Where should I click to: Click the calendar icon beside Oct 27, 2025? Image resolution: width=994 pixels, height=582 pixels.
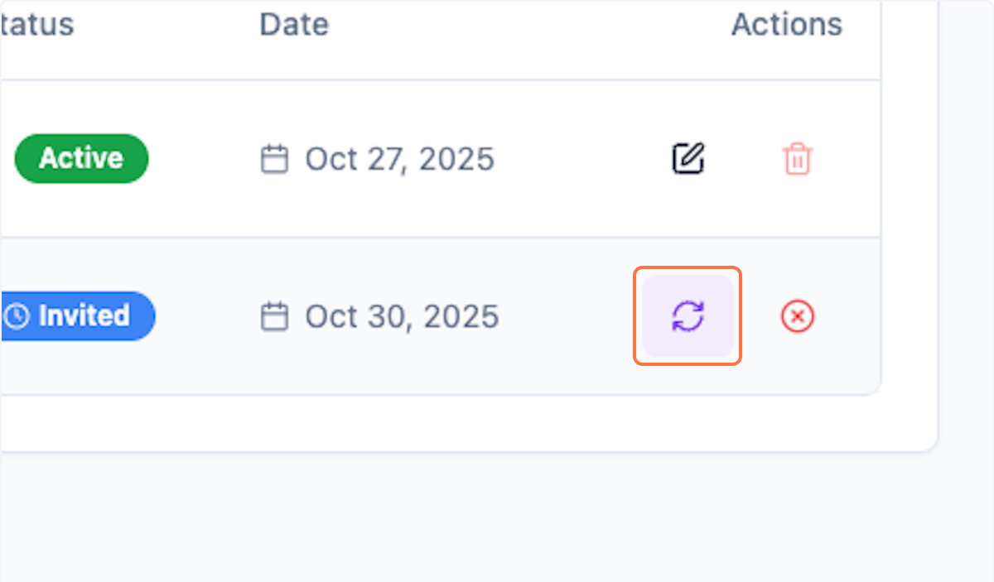[x=275, y=158]
